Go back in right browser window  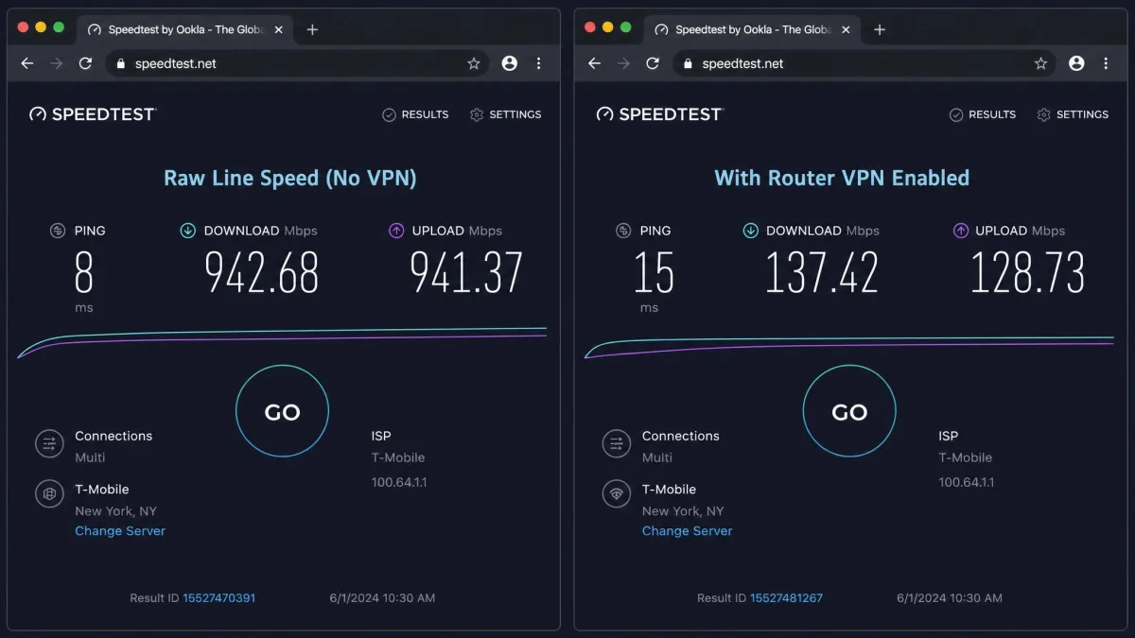[x=594, y=63]
